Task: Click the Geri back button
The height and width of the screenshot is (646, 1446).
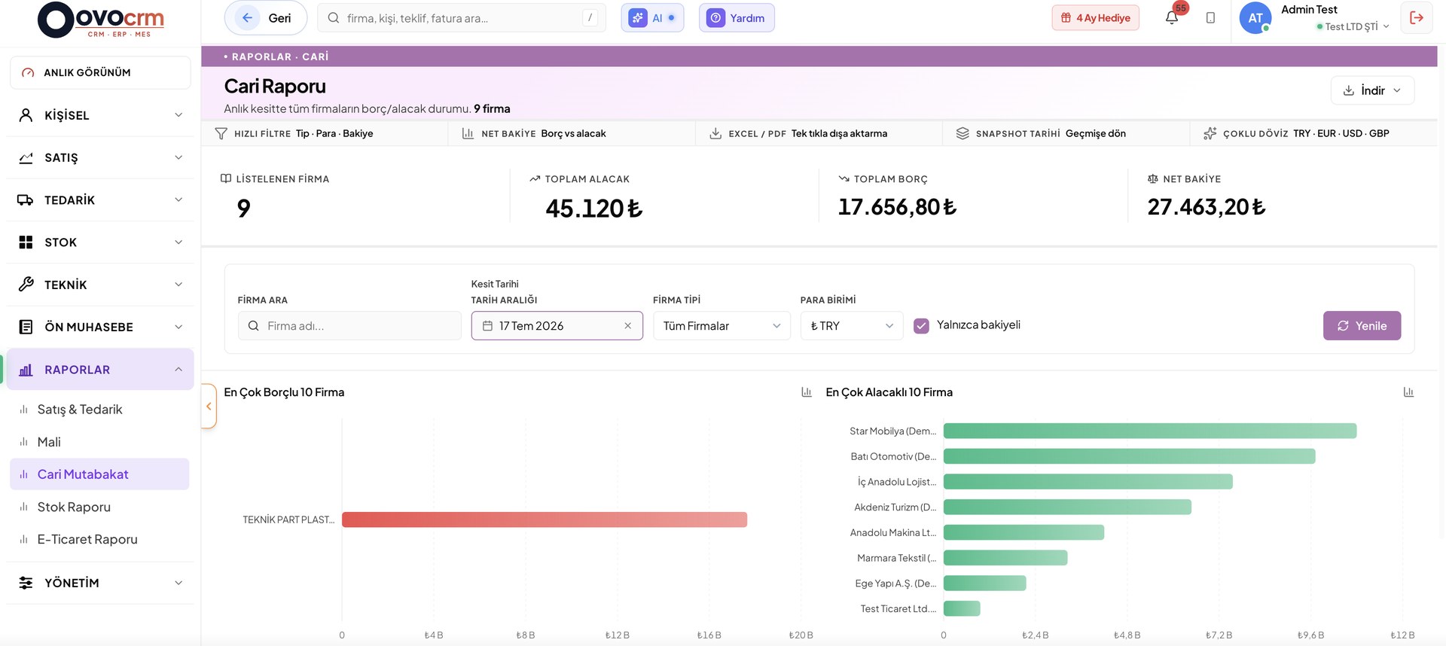Action: [266, 18]
